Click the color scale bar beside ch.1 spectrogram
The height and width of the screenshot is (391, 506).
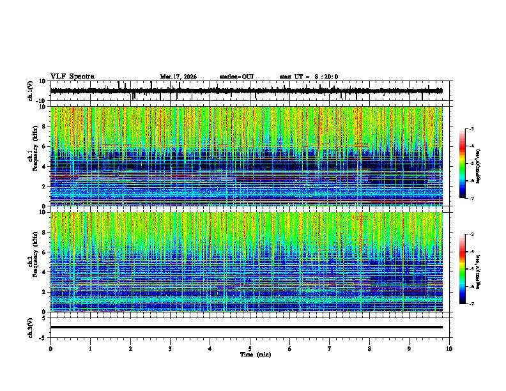click(x=463, y=164)
